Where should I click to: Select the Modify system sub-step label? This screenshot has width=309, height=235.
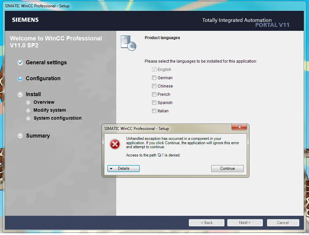click(50, 110)
